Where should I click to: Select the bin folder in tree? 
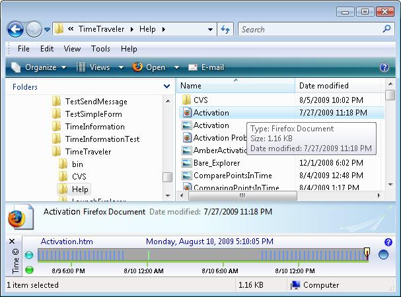[77, 164]
